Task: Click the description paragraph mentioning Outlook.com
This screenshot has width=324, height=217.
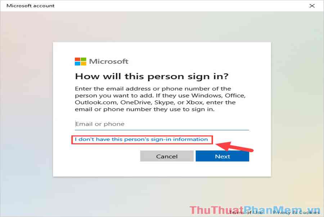Action: [160, 99]
